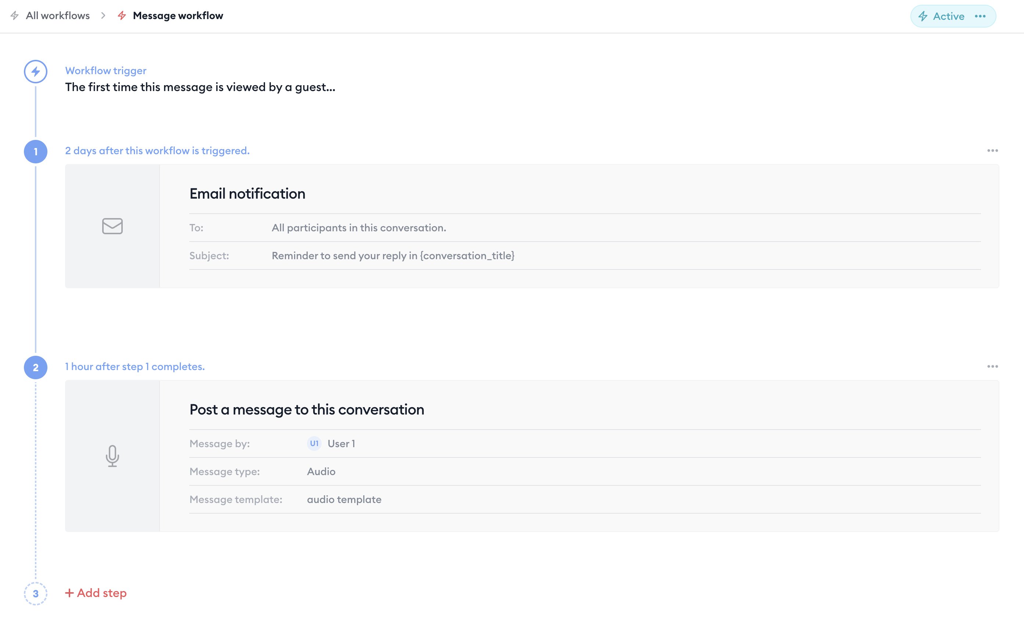The width and height of the screenshot is (1024, 619).
Task: Click the 'Message type:' label
Action: coord(225,472)
